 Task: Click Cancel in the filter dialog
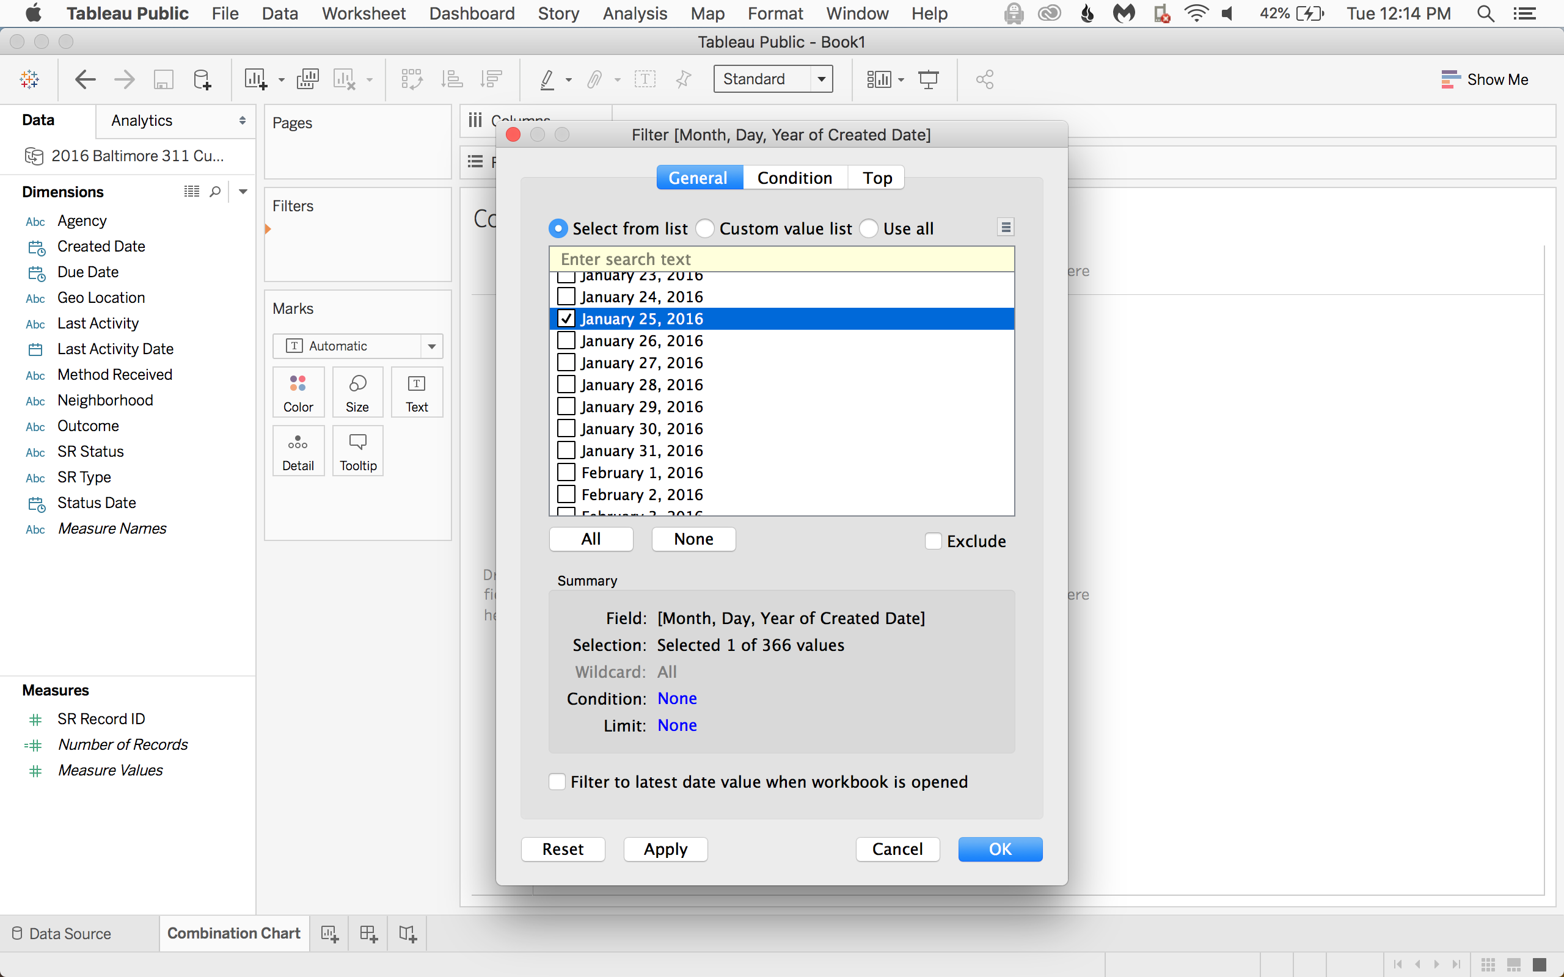click(x=897, y=849)
